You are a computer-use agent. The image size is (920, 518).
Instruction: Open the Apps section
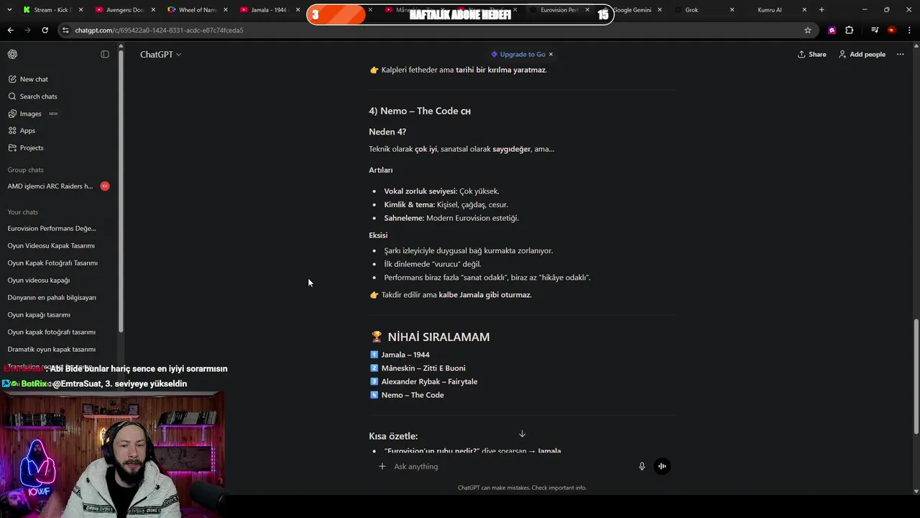coord(22,131)
